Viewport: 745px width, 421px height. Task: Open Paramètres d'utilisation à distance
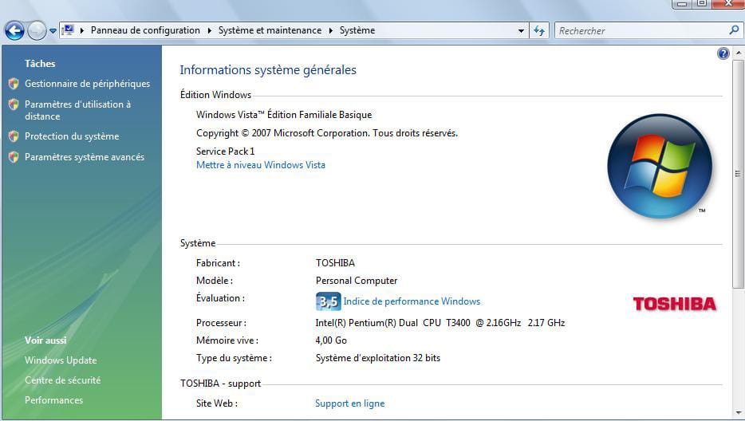click(x=78, y=110)
